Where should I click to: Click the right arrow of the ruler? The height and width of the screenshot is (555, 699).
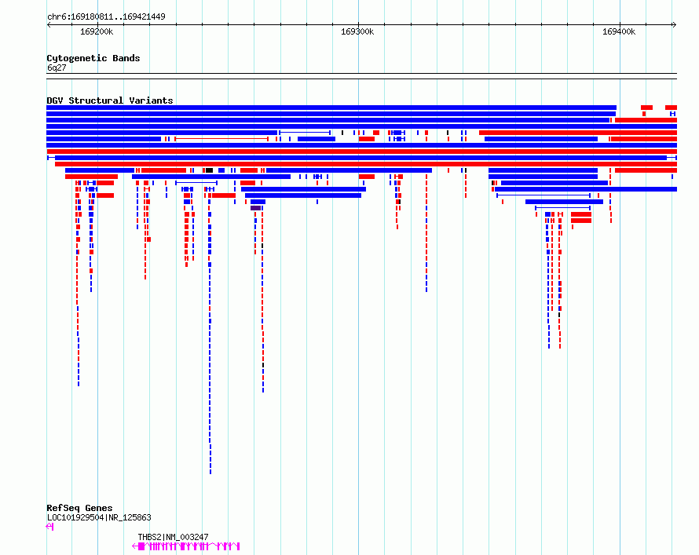(x=674, y=25)
